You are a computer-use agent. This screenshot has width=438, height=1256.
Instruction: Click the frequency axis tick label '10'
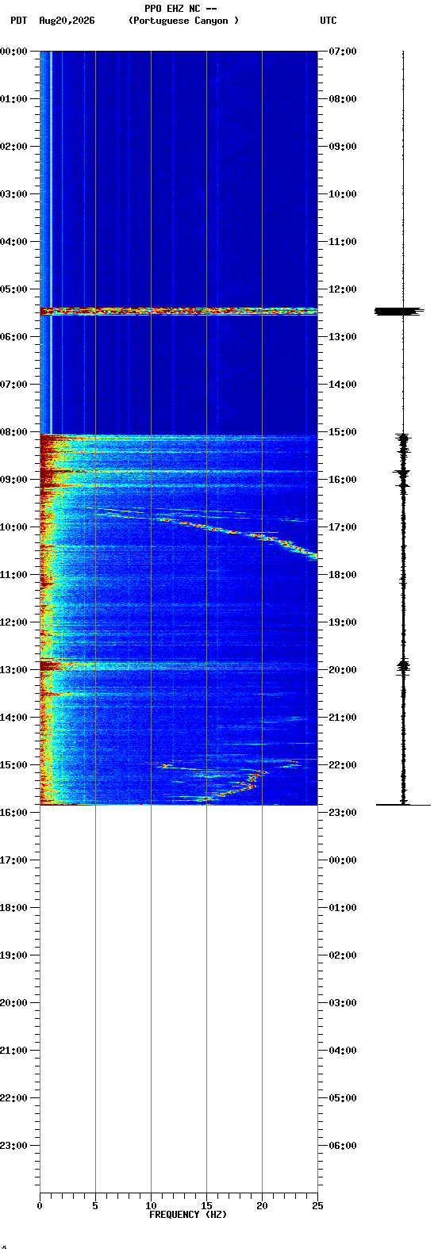[151, 1206]
